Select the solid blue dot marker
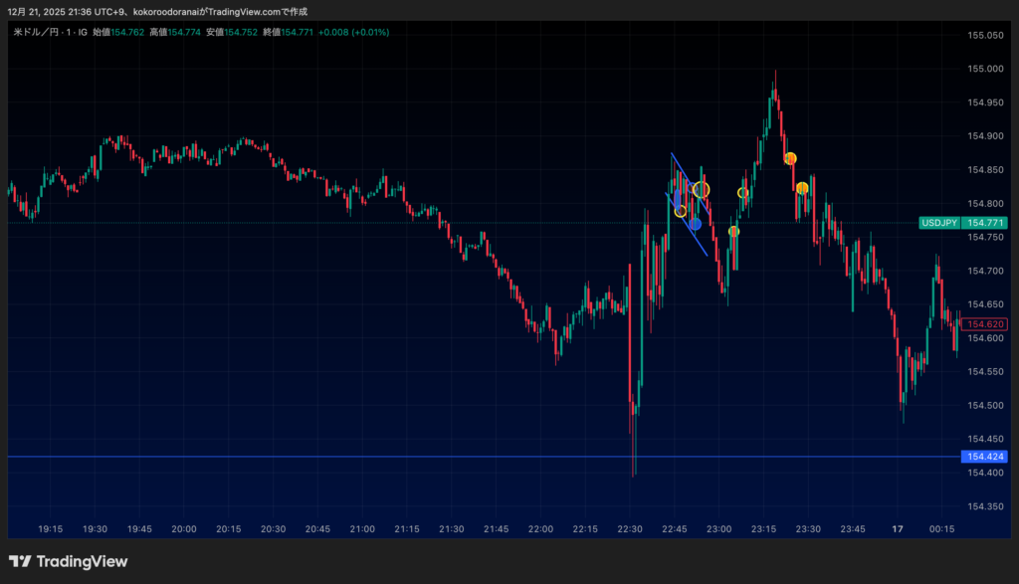The width and height of the screenshot is (1019, 584). coord(695,224)
